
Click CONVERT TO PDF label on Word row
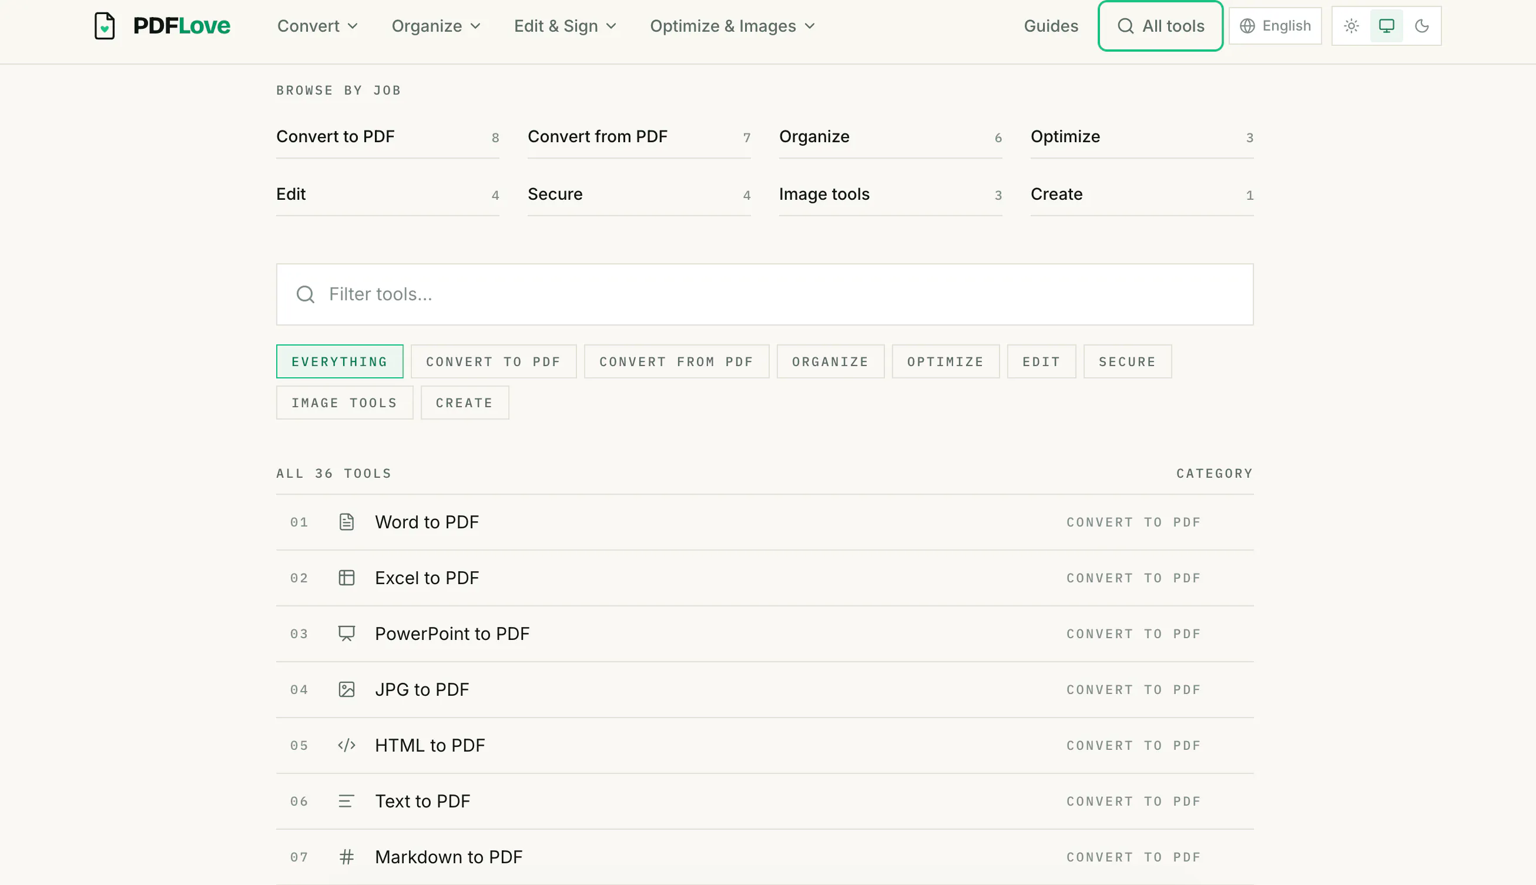1133,523
